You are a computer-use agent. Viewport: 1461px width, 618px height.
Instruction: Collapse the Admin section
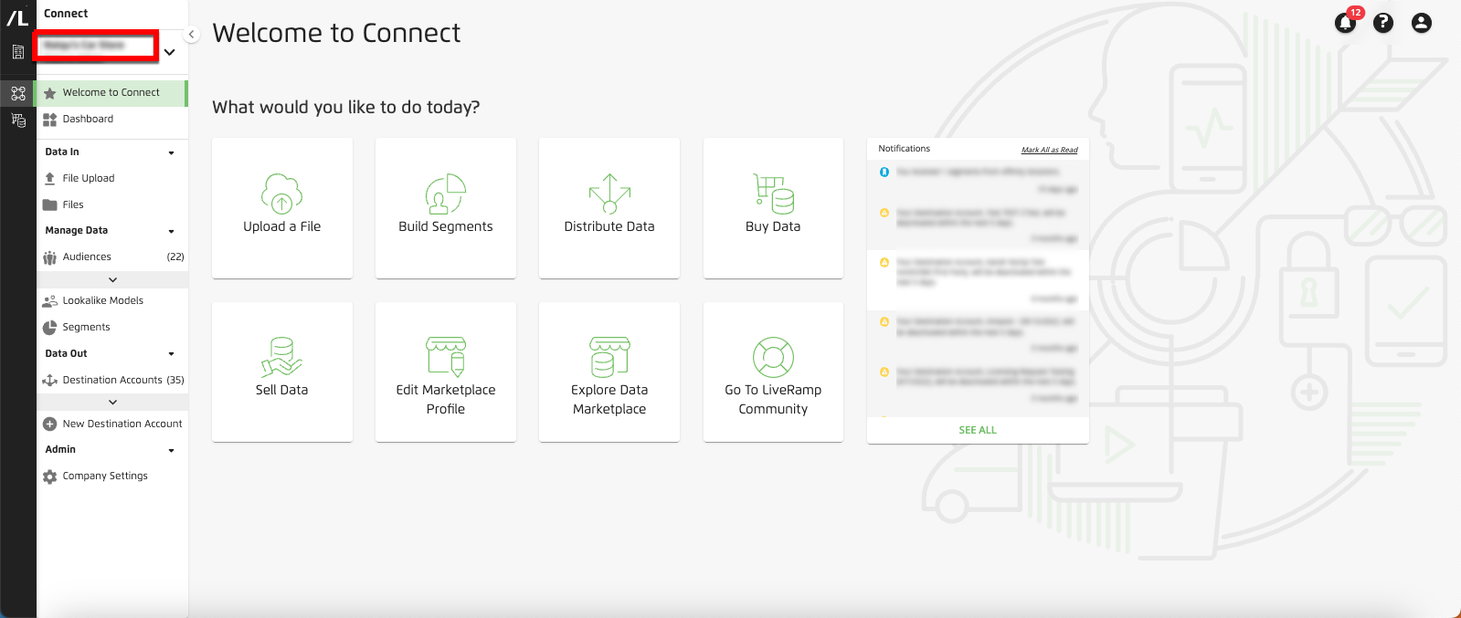172,451
